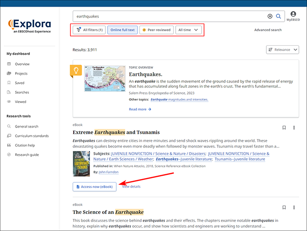307x231 pixels.
Task: Click Read more in the topic overview
Action: pos(140,109)
